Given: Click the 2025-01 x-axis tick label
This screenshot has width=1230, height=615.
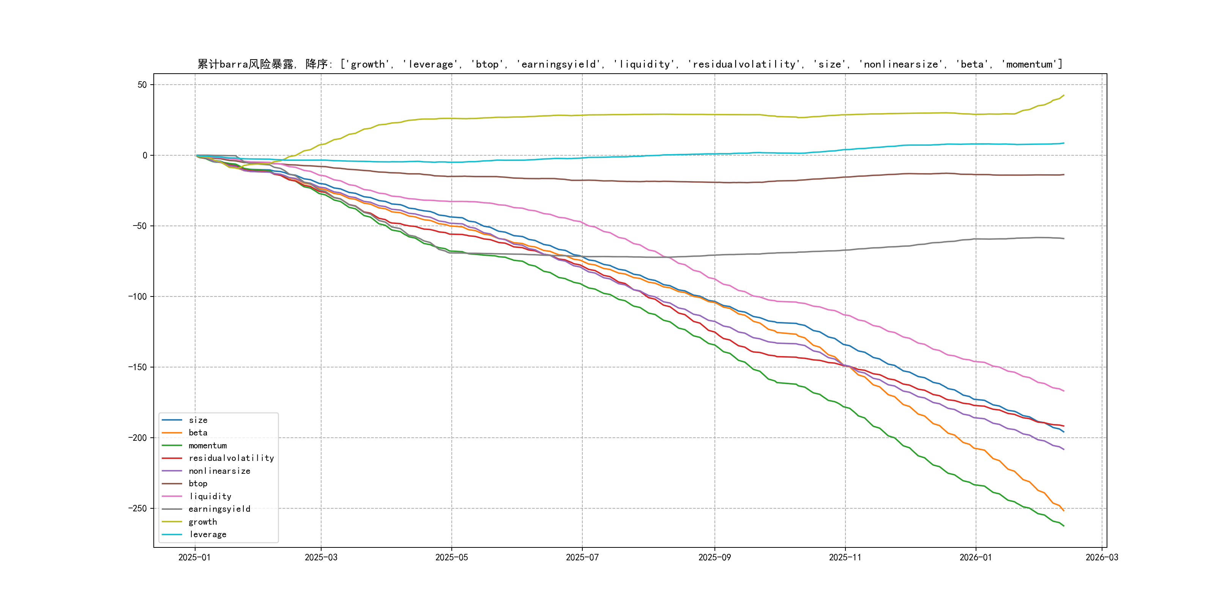Looking at the screenshot, I should 194,557.
